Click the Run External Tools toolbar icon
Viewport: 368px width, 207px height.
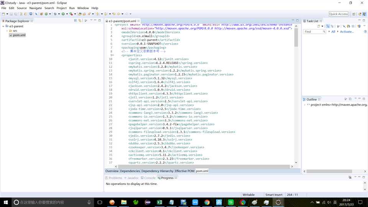pos(71,14)
